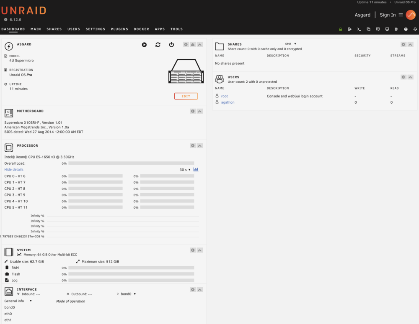Open the SMB protocol dropdown
Screen dimensions: 419x324
coord(291,44)
